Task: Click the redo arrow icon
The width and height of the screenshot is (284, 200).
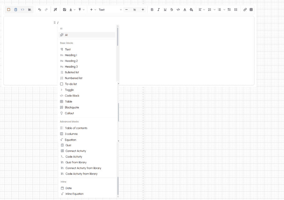Action: [46, 10]
